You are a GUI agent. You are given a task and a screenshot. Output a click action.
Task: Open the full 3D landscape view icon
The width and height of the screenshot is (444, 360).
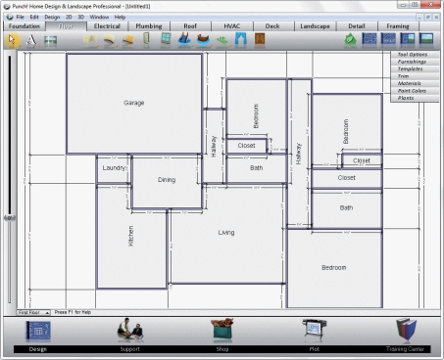click(x=426, y=39)
